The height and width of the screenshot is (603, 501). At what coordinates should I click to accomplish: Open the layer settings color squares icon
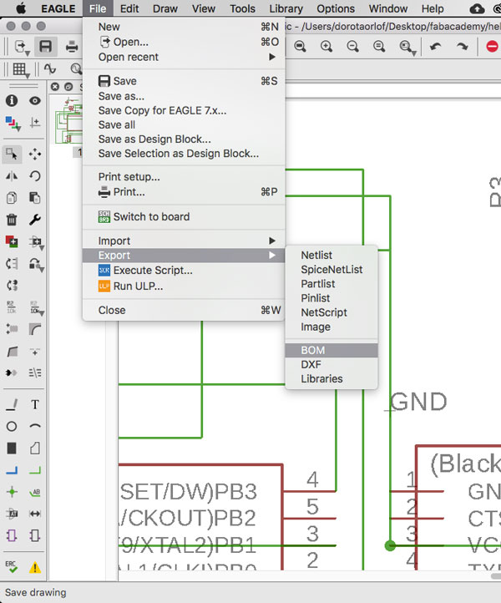click(13, 123)
